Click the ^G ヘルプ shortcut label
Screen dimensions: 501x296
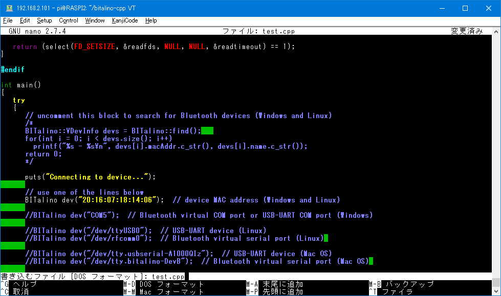(x=19, y=284)
